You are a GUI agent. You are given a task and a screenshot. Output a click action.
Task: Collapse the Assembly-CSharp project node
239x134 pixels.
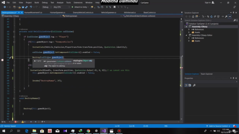pyautogui.click(x=186, y=26)
